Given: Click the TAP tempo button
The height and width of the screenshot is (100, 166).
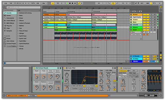Looking at the screenshot, I should [x=11, y=3].
